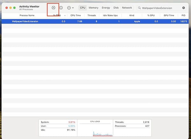Sort processes by Threads column
Viewport: 191px width, 139px height.
point(91,15)
